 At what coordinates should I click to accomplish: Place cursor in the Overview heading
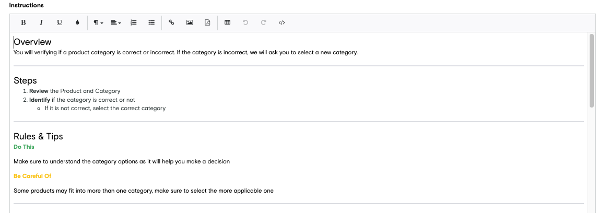(x=32, y=42)
